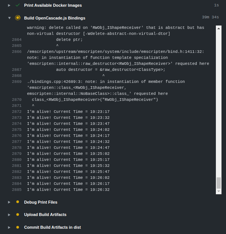Select log line number 2872
The width and height of the screenshot is (226, 234).
pos(17,112)
